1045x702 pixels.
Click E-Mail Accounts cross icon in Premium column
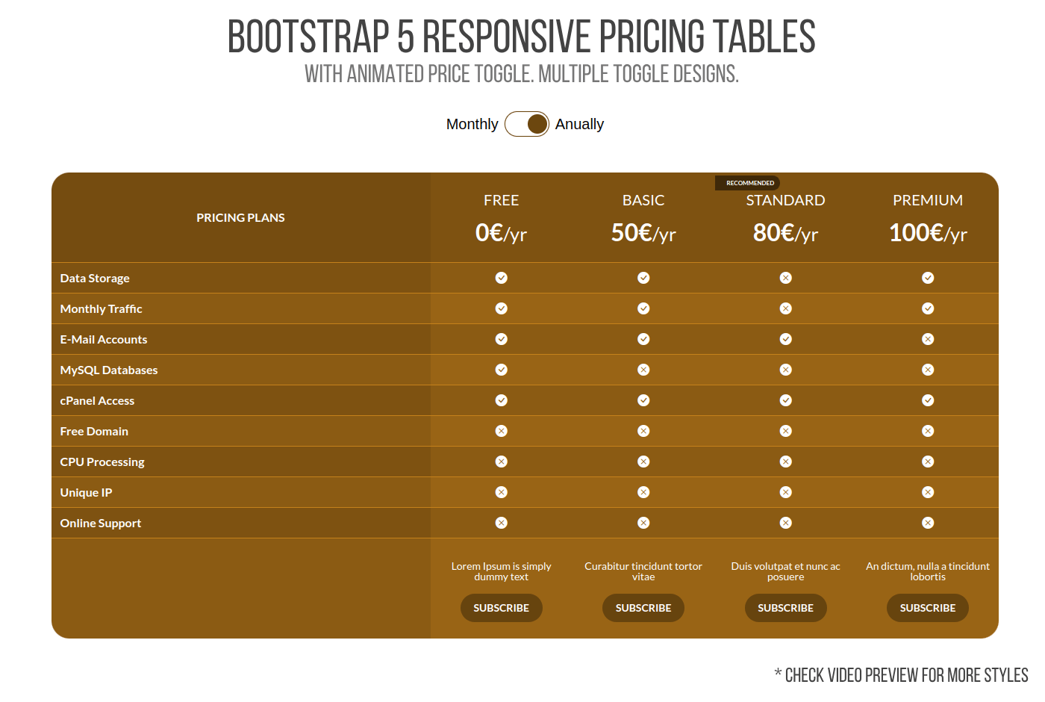point(928,339)
